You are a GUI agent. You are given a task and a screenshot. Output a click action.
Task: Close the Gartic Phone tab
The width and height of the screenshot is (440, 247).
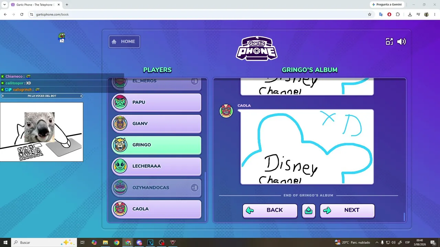58,5
